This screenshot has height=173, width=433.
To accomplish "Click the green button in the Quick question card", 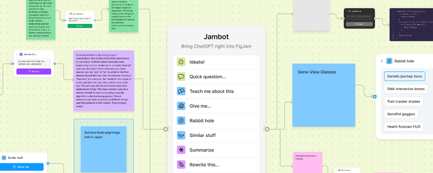I will coord(80,26).
